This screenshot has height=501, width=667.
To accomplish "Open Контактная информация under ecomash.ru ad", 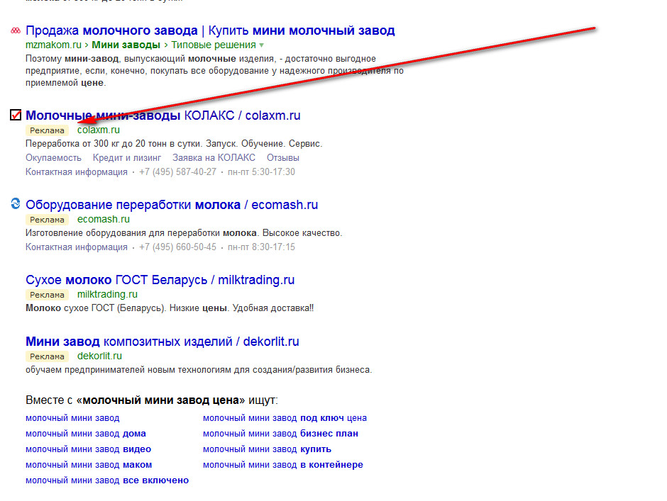I will click(x=77, y=247).
